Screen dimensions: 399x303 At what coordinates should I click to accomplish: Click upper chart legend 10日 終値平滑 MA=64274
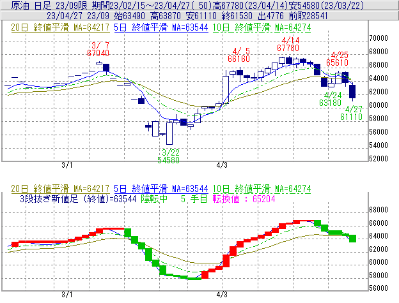pyautogui.click(x=262, y=27)
